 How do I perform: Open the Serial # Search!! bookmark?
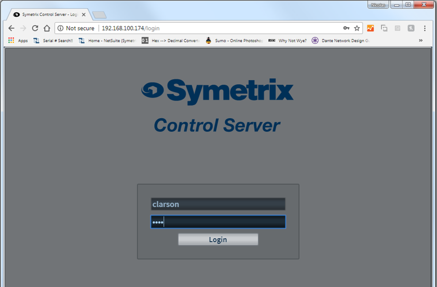pyautogui.click(x=53, y=41)
